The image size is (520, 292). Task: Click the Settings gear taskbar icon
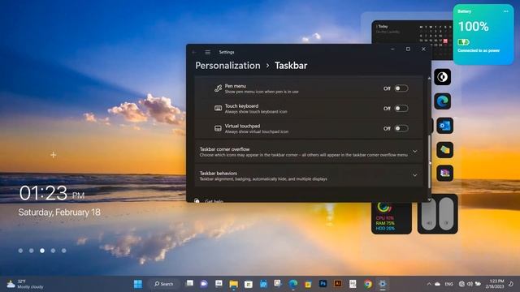383,284
